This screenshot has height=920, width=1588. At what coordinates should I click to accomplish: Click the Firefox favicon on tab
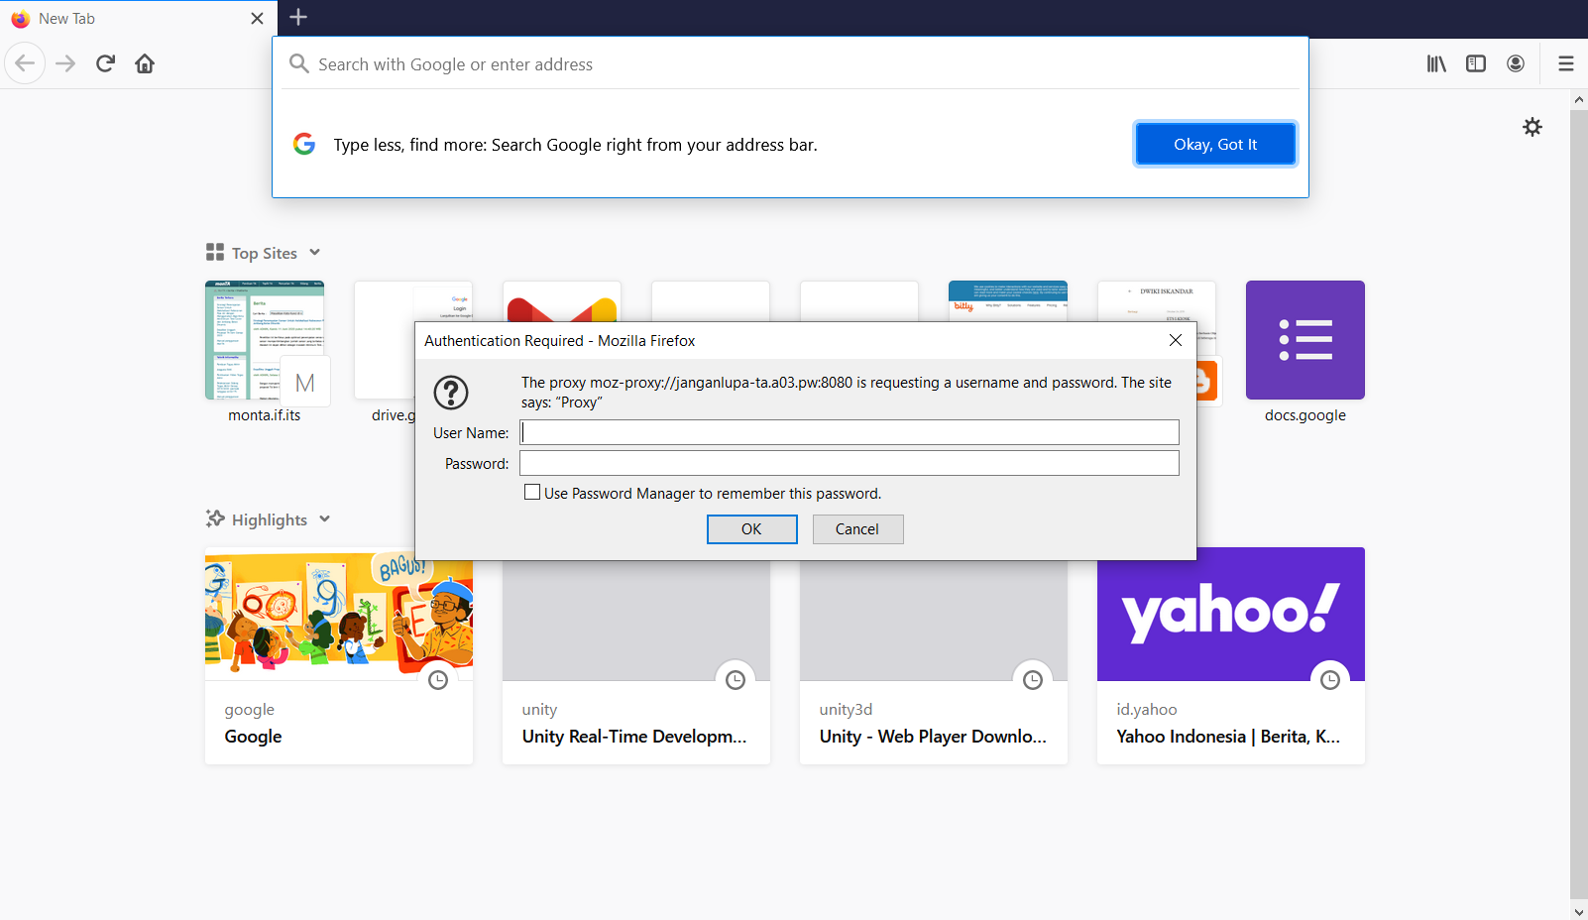click(20, 19)
